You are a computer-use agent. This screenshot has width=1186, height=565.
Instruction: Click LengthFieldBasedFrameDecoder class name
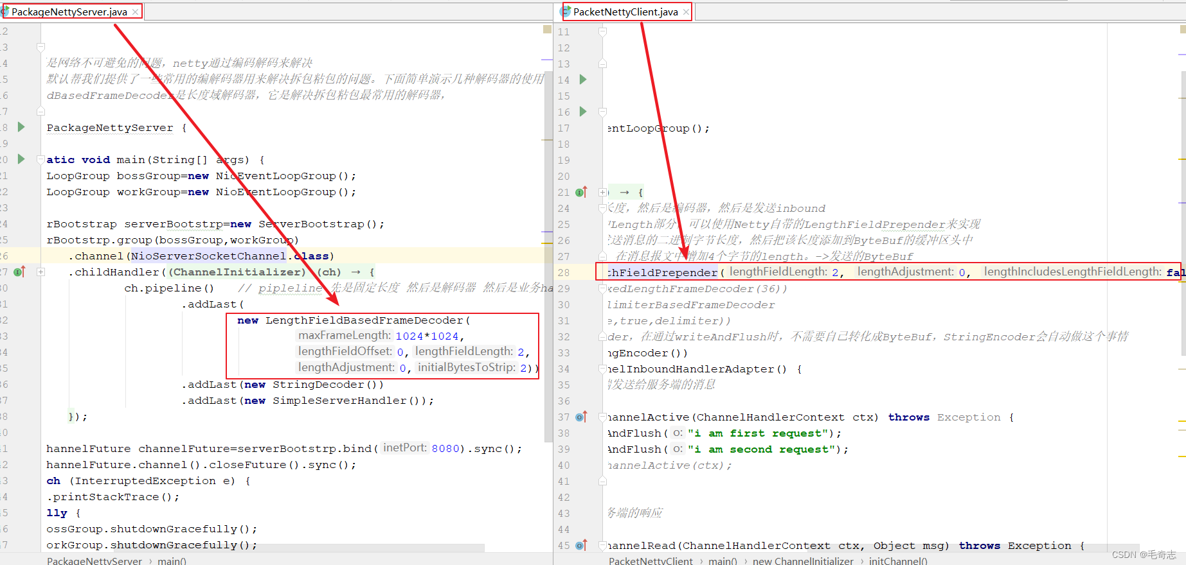click(364, 320)
